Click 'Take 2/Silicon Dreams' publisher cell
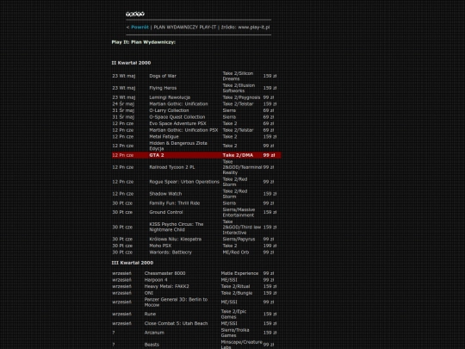This screenshot has height=349, width=465. [x=238, y=76]
